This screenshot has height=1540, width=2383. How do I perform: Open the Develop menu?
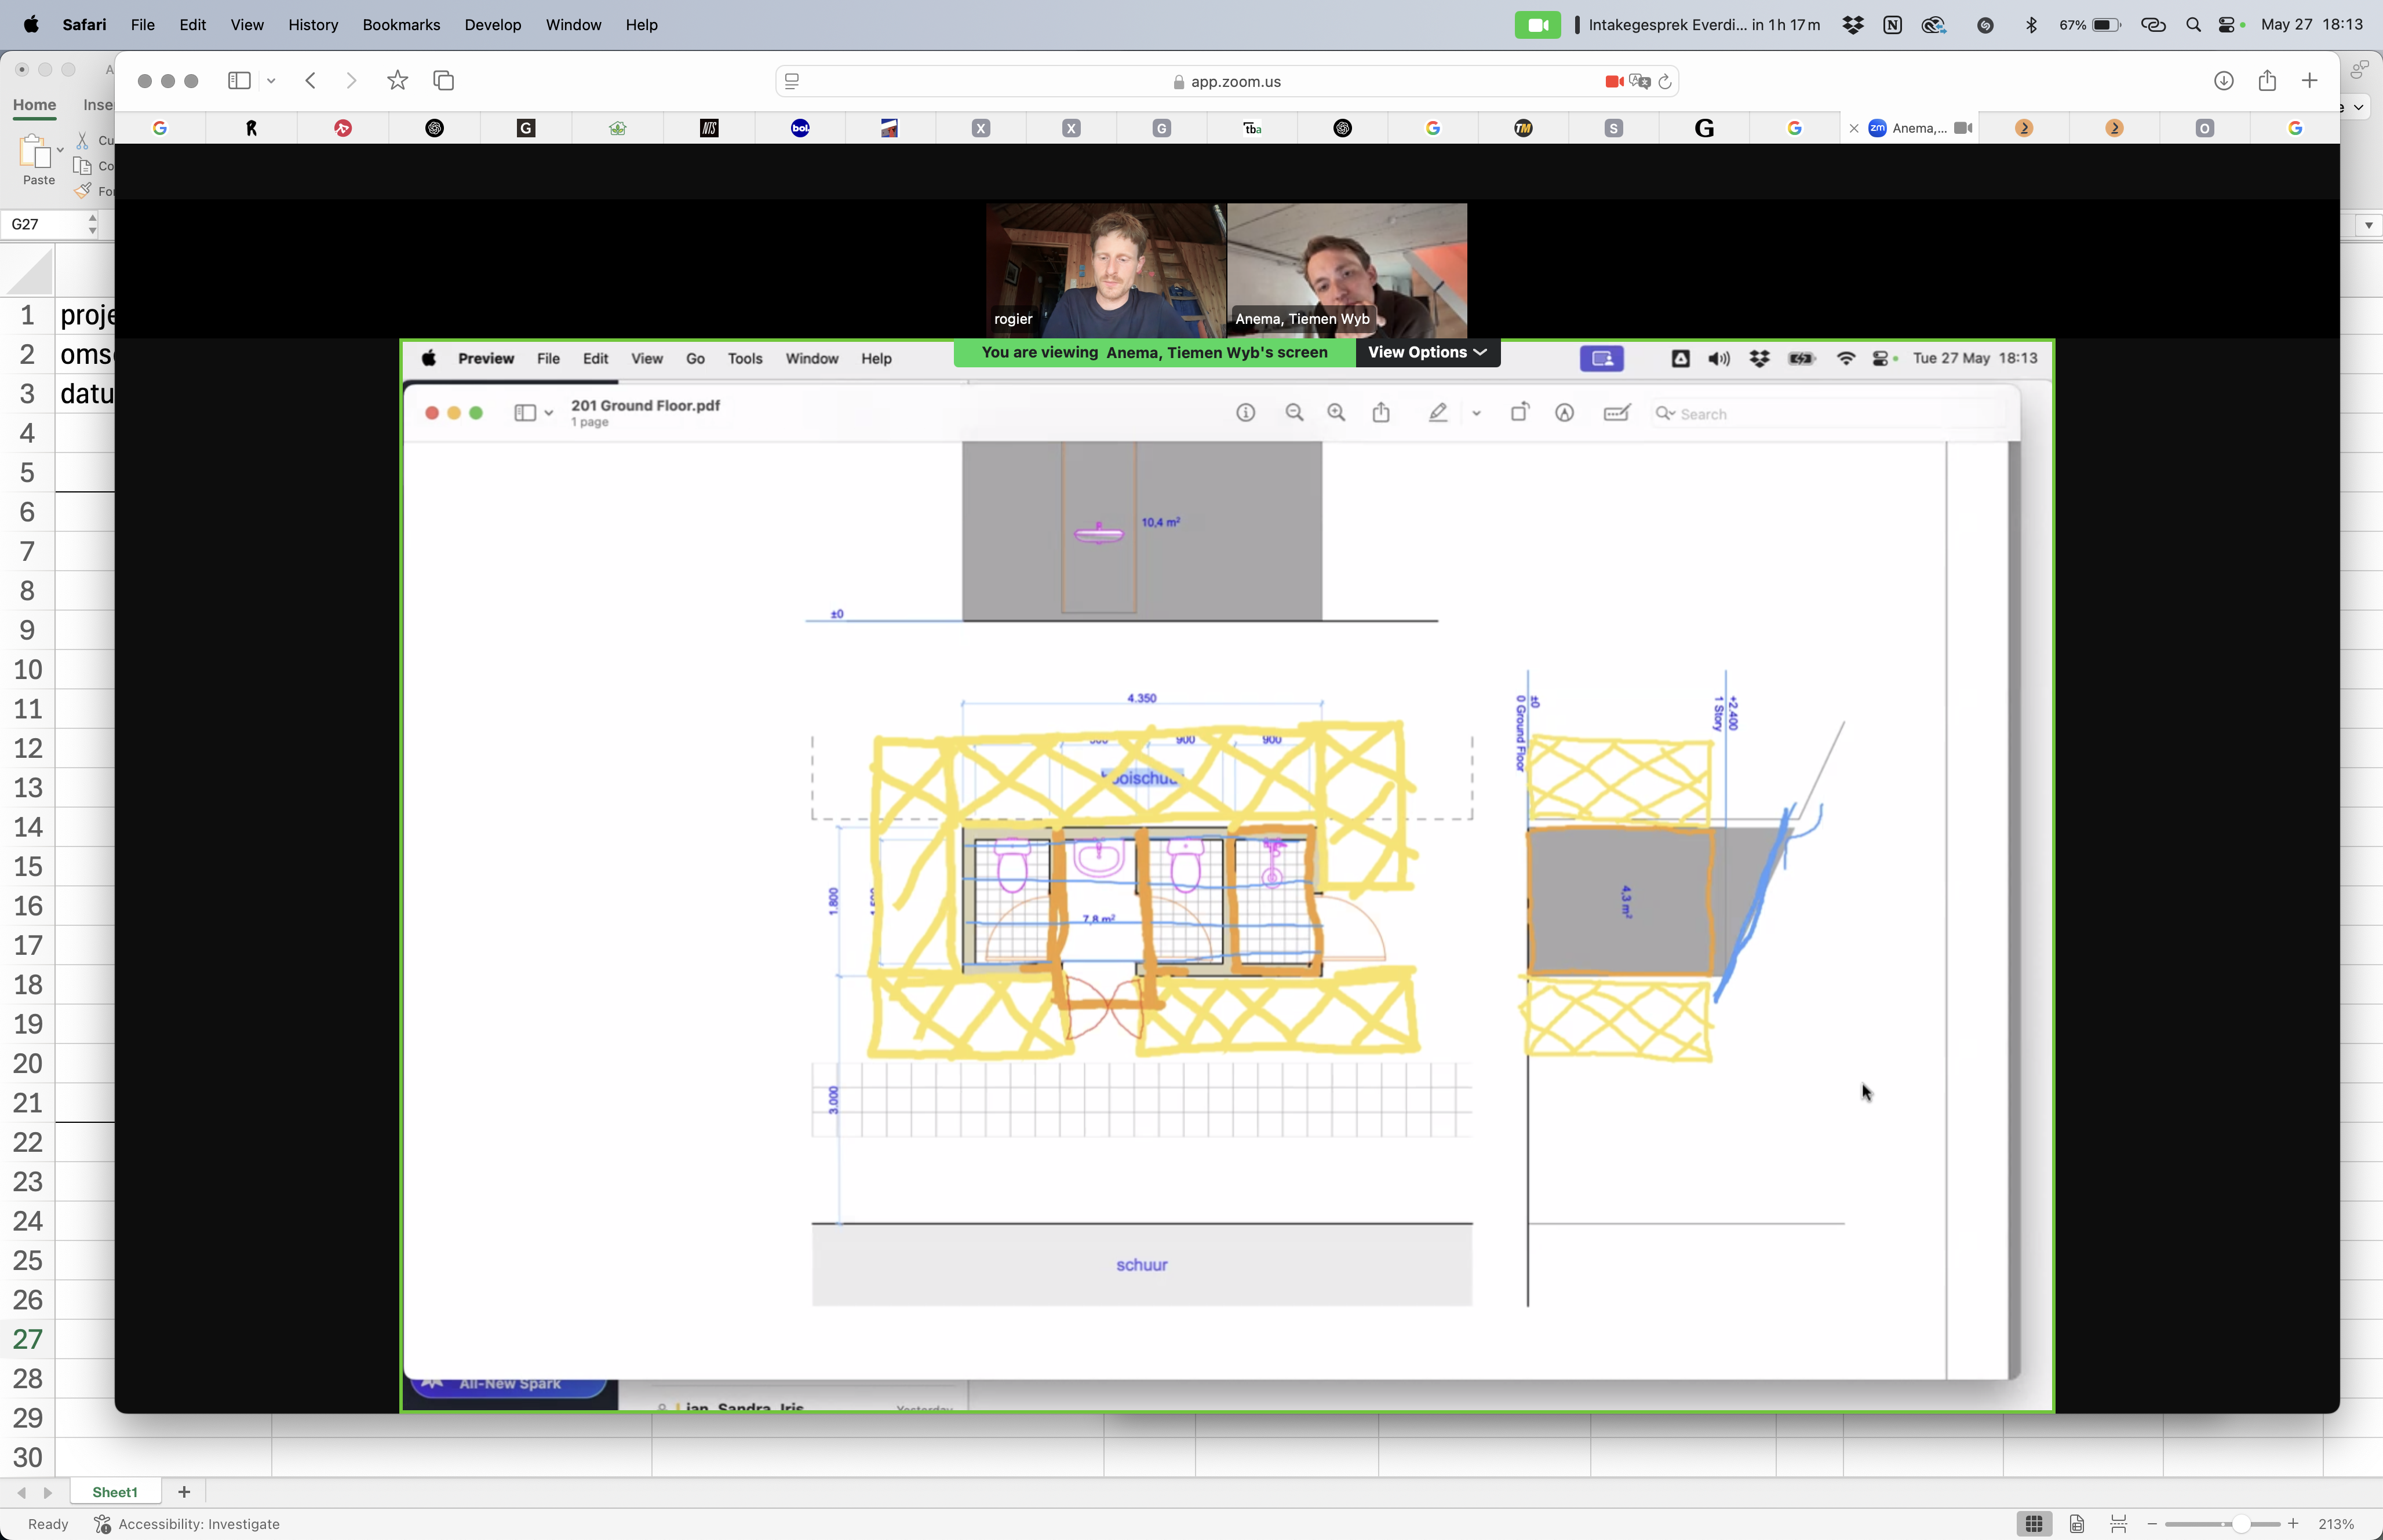tap(492, 25)
